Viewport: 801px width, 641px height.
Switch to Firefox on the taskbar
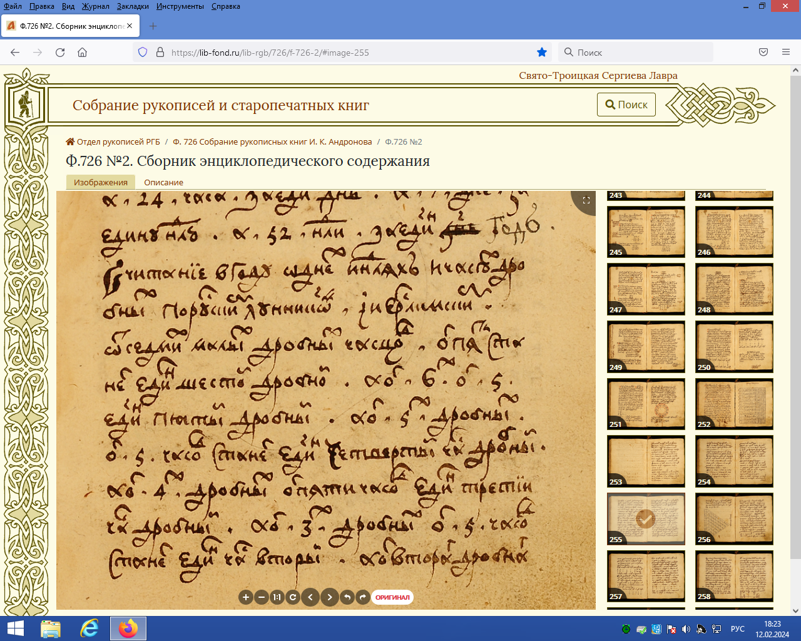(128, 628)
